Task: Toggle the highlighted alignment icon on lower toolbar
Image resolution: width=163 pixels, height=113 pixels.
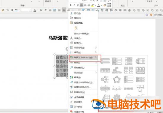Action: 64,10
